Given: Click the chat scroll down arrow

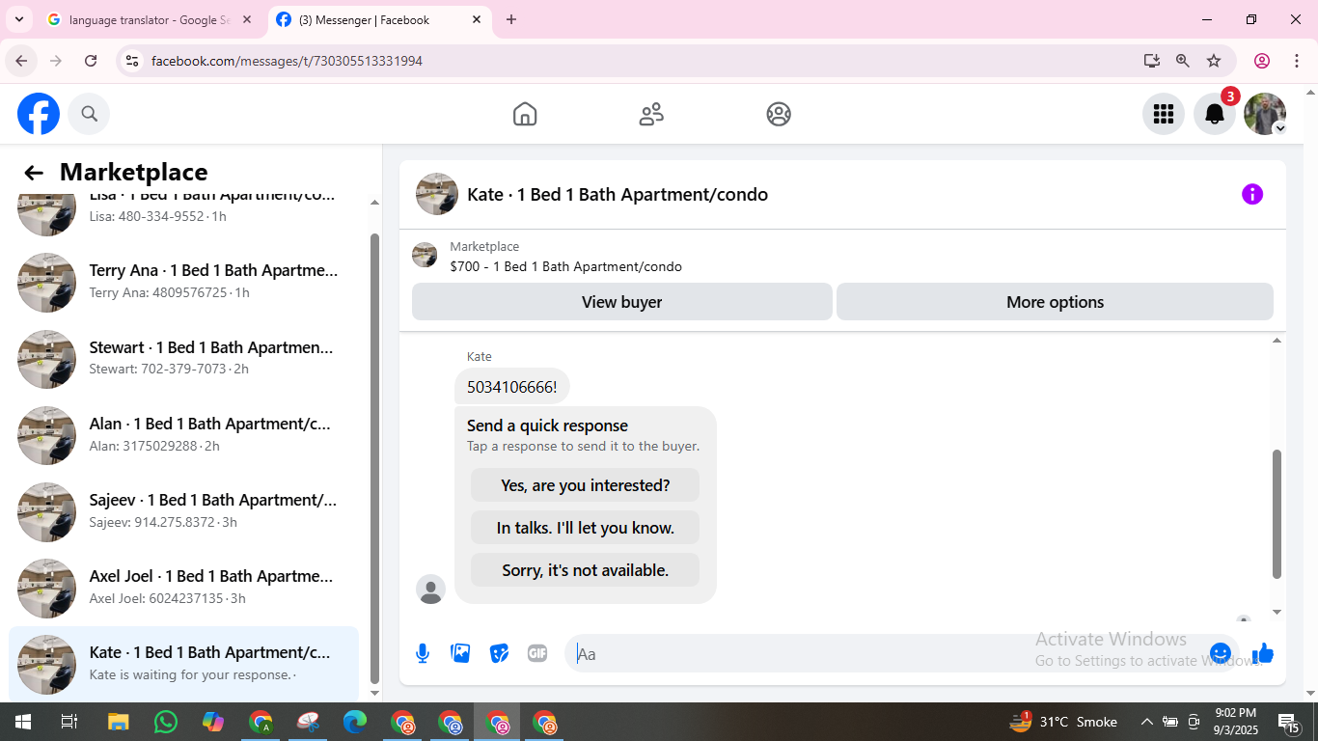Looking at the screenshot, I should click(1277, 612).
